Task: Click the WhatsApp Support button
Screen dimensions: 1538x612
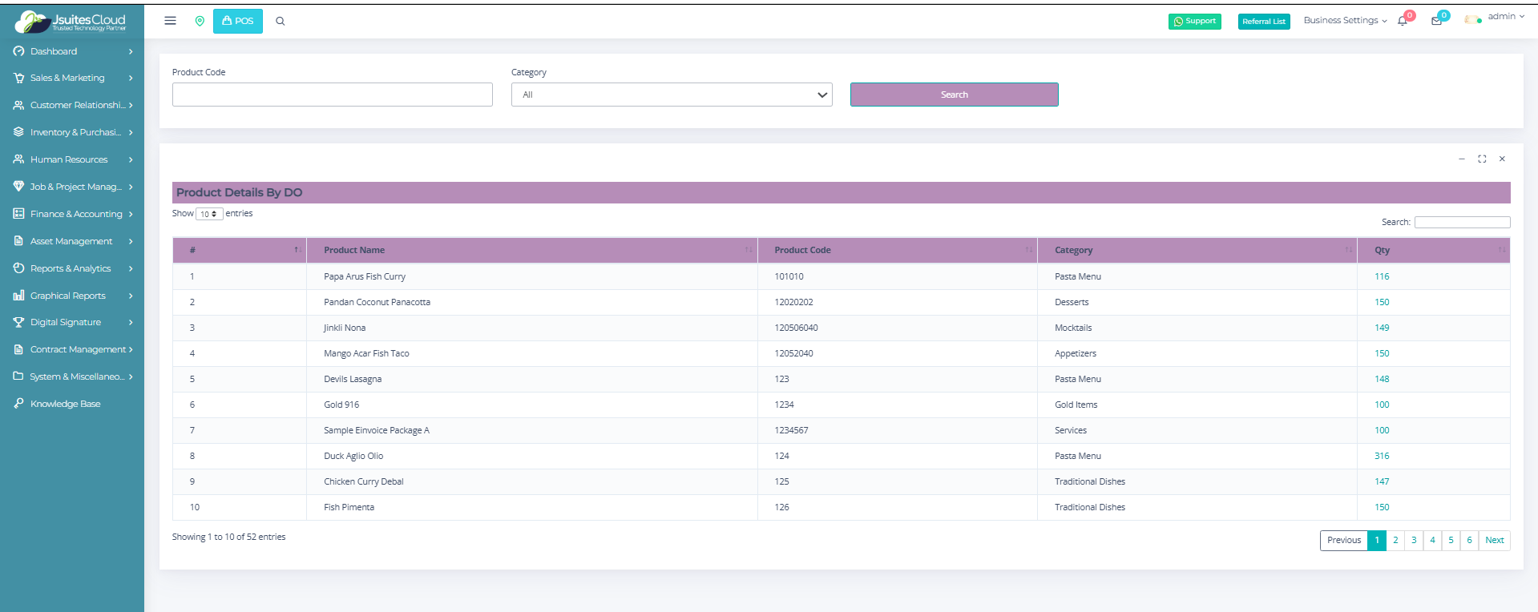Action: [x=1194, y=22]
